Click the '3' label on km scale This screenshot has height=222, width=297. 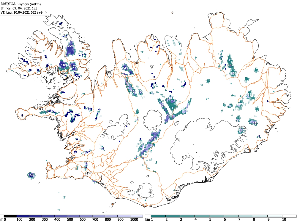pyautogui.click(x=181, y=220)
